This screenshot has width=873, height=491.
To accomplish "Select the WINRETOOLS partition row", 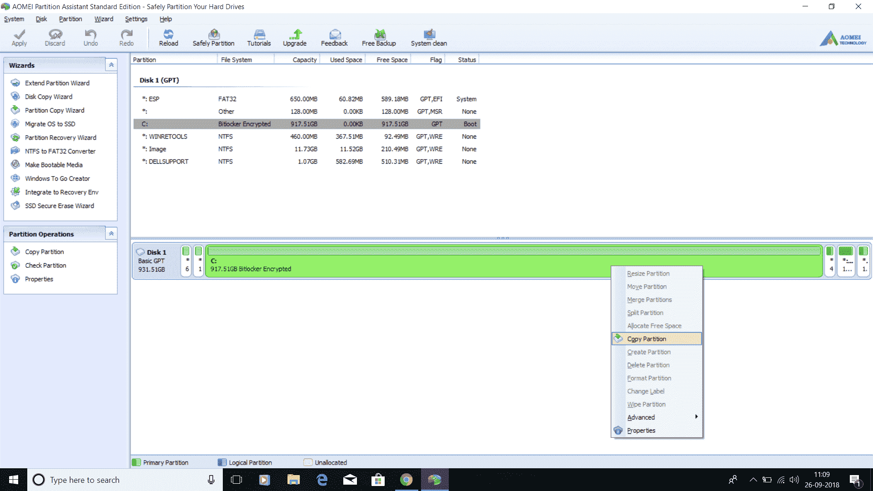I will coord(307,136).
